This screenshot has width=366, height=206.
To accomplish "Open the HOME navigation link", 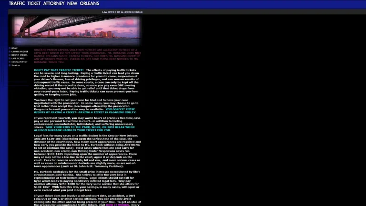I will (14, 48).
